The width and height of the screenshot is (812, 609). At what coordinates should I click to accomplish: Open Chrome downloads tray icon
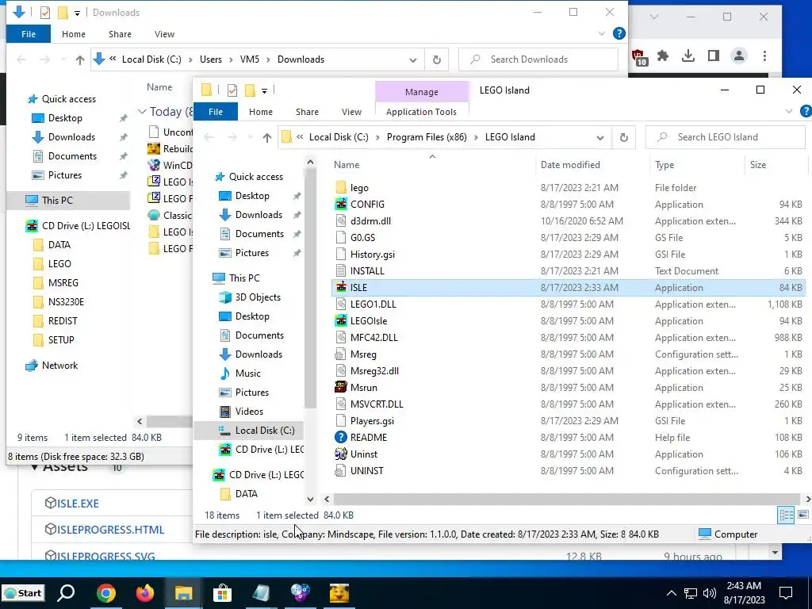(688, 56)
